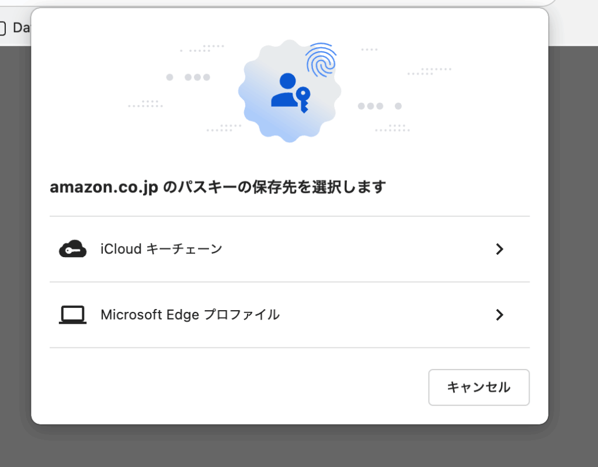Choose the Microsoft Edge プロファイル text label
Viewport: 598px width, 467px height.
point(190,315)
